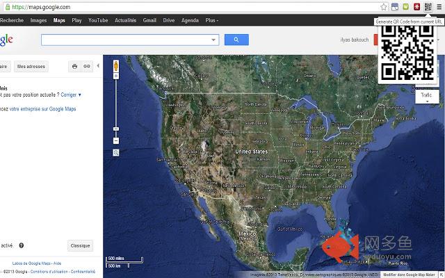This screenshot has width=445, height=278.
Task: Open the QR code generator extension icon
Action: click(x=428, y=6)
